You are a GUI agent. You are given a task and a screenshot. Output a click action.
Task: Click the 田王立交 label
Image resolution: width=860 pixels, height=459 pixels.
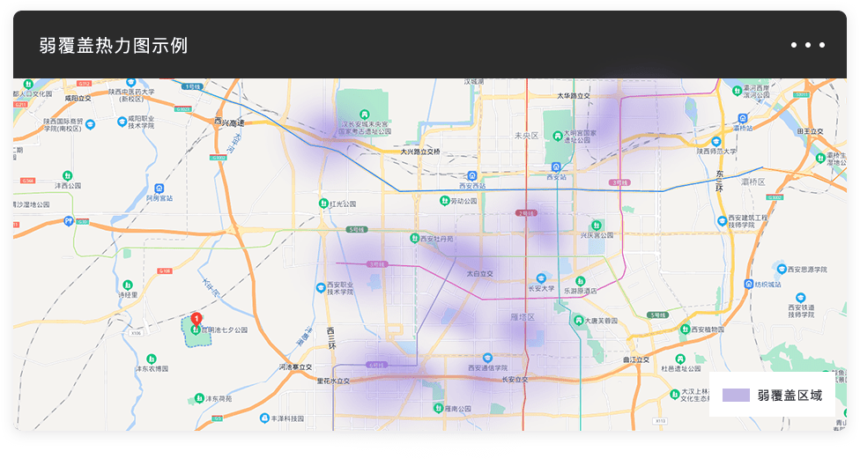810,131
